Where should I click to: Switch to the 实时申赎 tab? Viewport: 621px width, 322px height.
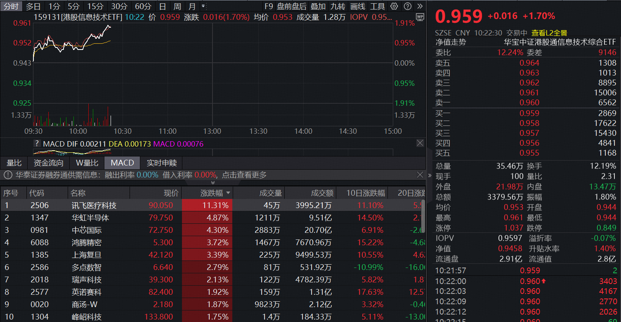pos(161,163)
